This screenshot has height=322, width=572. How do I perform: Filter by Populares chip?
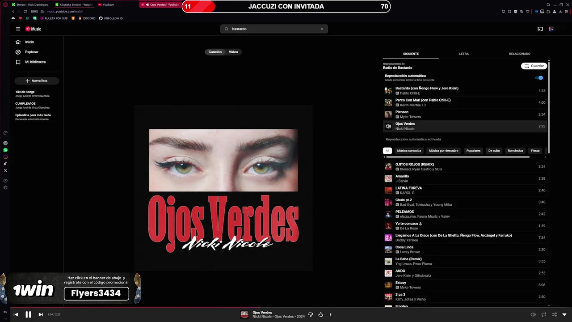click(x=473, y=151)
